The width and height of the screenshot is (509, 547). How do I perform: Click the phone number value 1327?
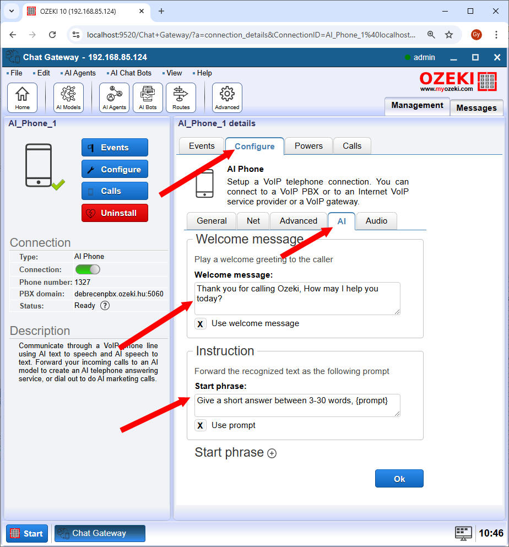(x=82, y=282)
